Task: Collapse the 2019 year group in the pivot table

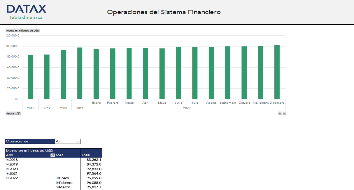Action: (7, 164)
